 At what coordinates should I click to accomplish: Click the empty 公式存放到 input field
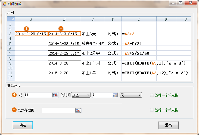58,110
